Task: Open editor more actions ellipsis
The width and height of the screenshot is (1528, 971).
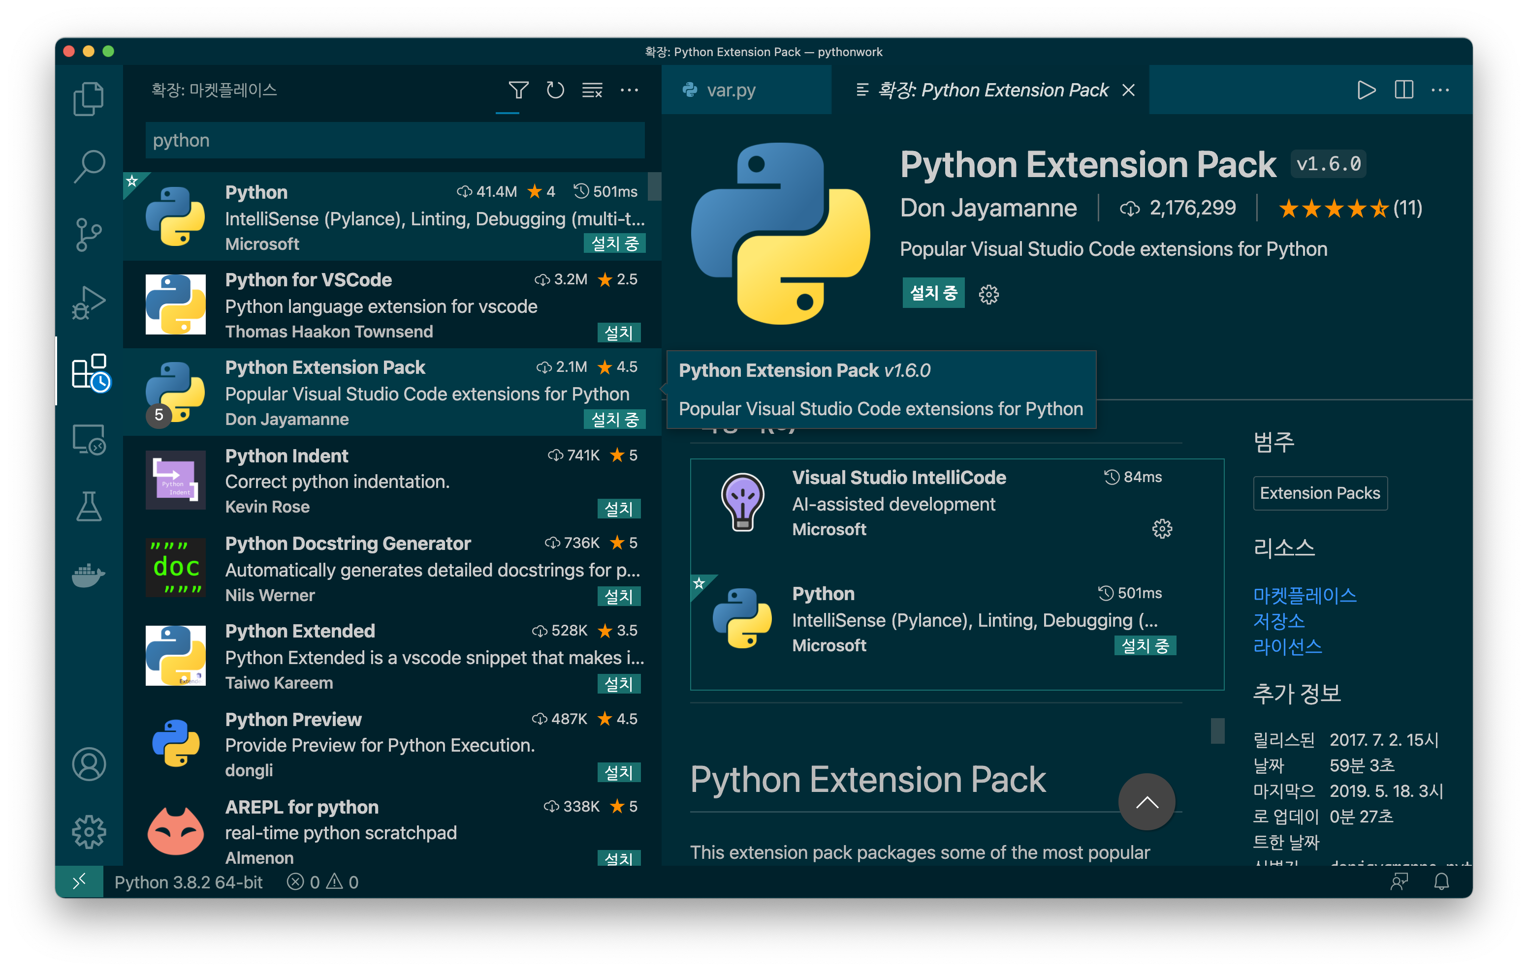Action: (x=1440, y=90)
